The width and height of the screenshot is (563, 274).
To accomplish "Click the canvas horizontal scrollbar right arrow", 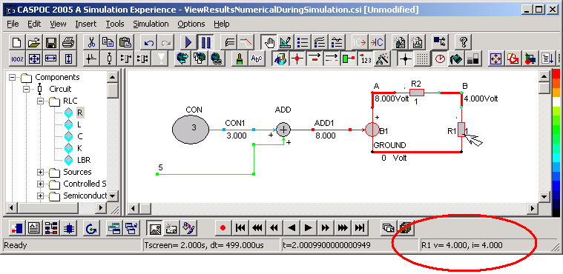I will 533,208.
